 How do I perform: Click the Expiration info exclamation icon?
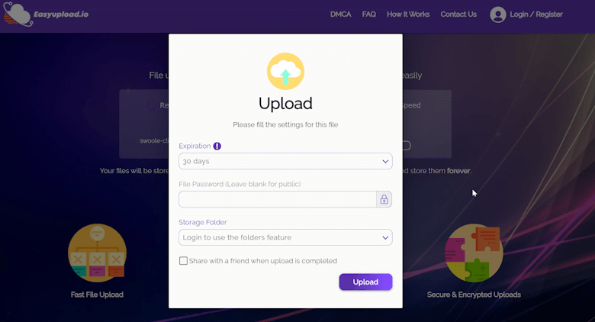pos(217,147)
